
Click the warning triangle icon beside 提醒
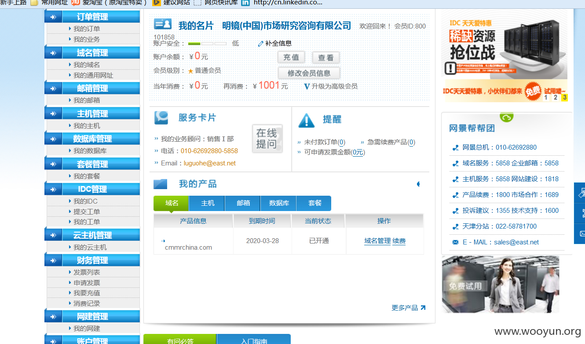point(307,120)
